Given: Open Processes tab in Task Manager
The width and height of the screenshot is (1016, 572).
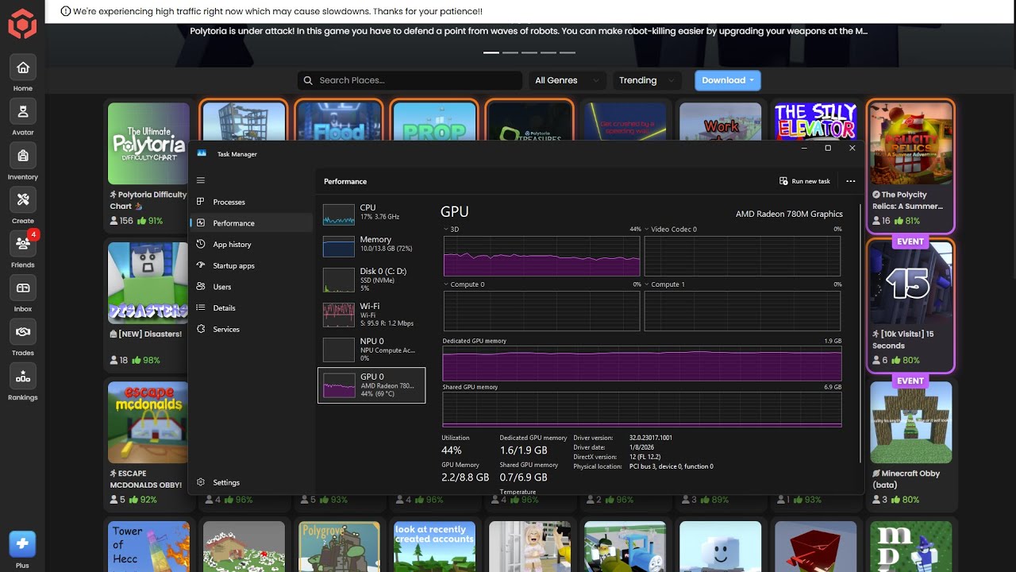Looking at the screenshot, I should click(251, 202).
